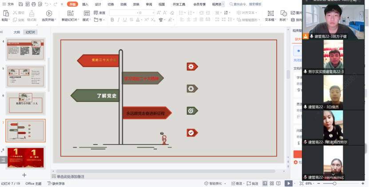Select slide 8 thumbnail in the panel
This screenshot has height=187, width=369.
click(26, 158)
